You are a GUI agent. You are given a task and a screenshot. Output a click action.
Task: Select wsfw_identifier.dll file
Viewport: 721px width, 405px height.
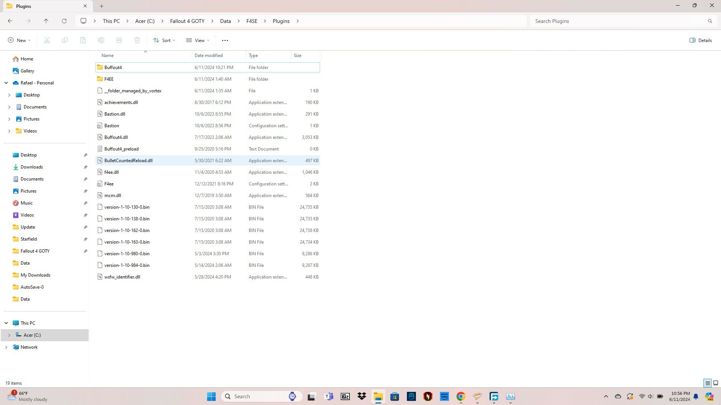(x=208, y=277)
